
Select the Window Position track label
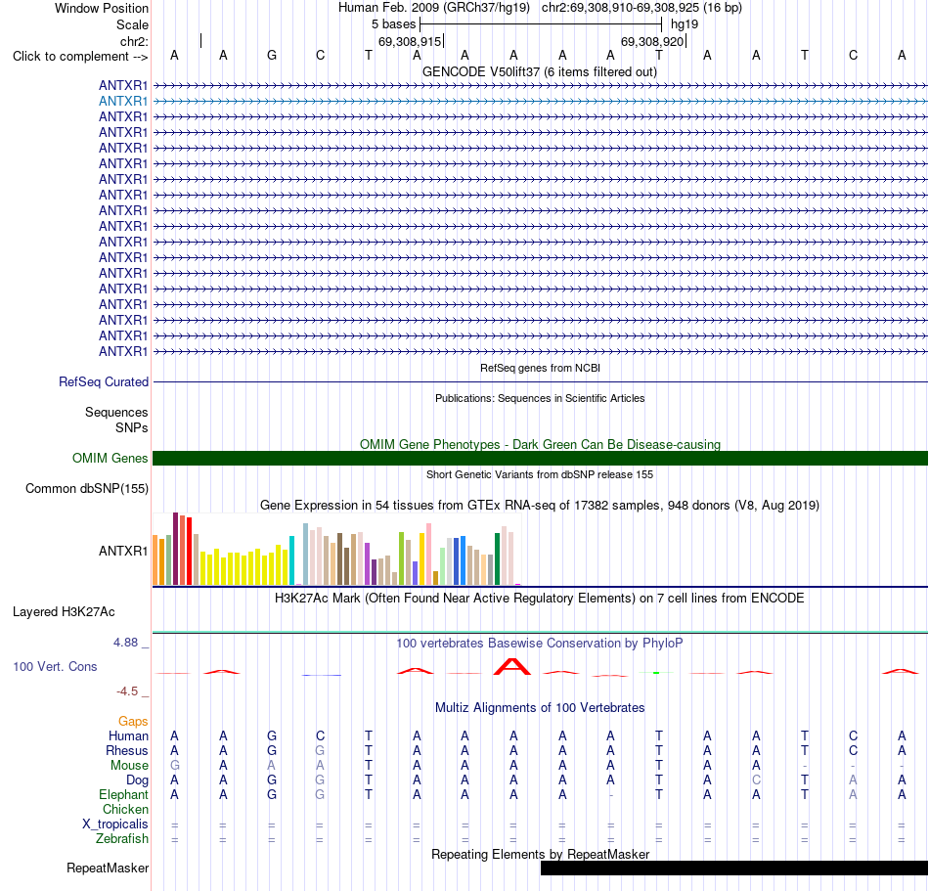[102, 8]
